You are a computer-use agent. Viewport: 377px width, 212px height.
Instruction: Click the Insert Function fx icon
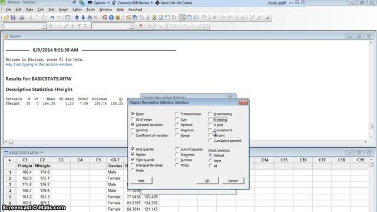pyautogui.click(x=215, y=17)
